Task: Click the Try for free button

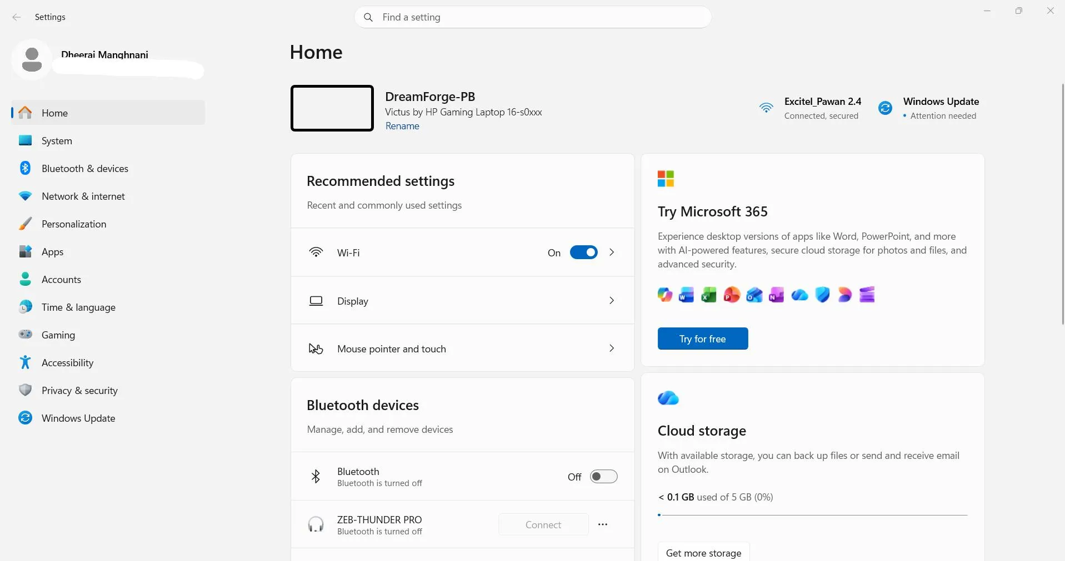Action: 703,338
